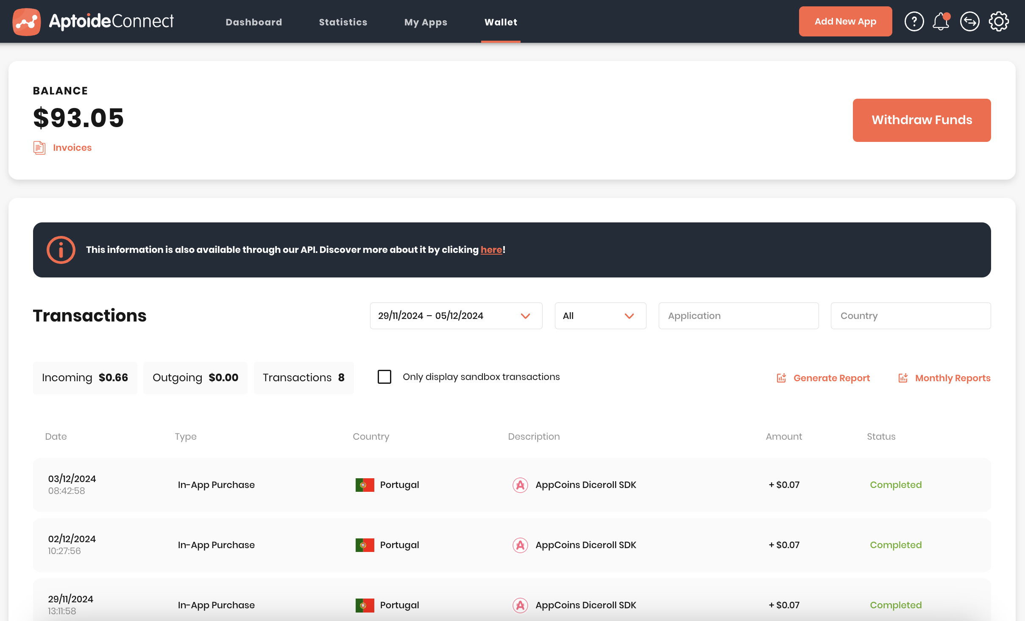Click the Add New App button
1025x621 pixels.
[x=845, y=22]
